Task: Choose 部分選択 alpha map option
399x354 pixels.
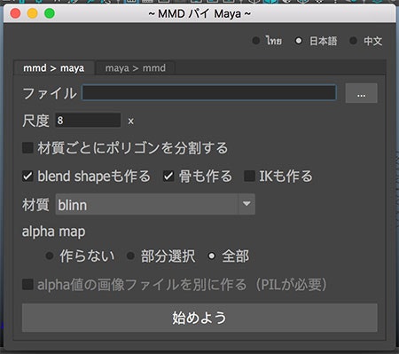Action: (x=130, y=256)
